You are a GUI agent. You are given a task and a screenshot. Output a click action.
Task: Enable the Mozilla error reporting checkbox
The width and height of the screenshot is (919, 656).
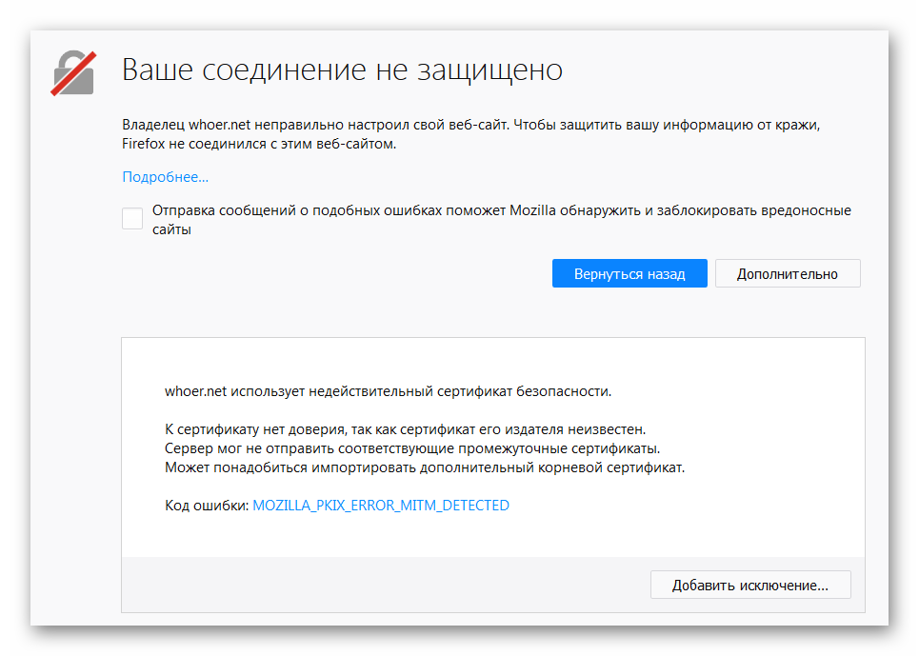(132, 219)
